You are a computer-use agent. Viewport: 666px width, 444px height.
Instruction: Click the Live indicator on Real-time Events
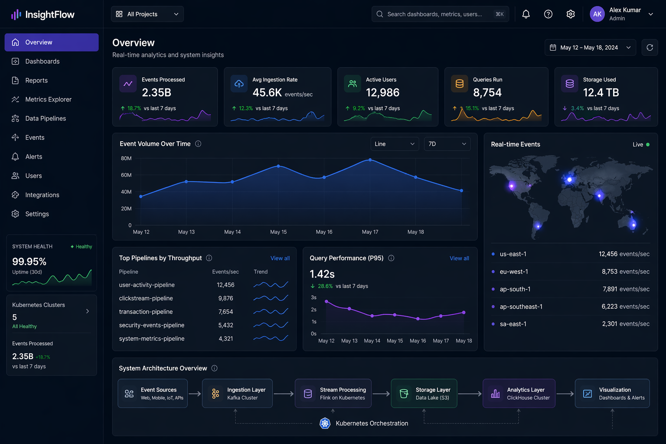click(641, 144)
